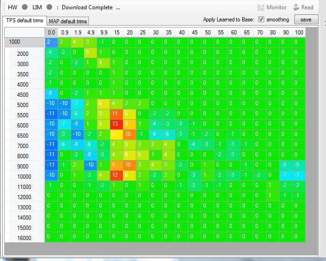Switch to MAP default trims tab

pyautogui.click(x=68, y=21)
